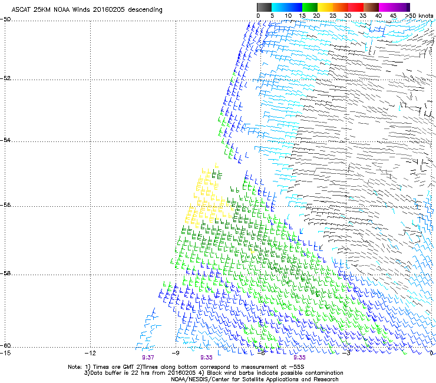The width and height of the screenshot is (436, 383).
Task: Click the '>50 knots' legend label
Action: click(420, 16)
